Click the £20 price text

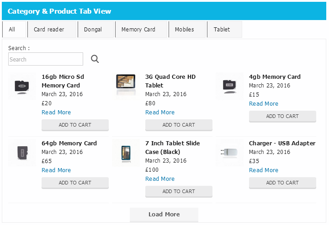[47, 103]
